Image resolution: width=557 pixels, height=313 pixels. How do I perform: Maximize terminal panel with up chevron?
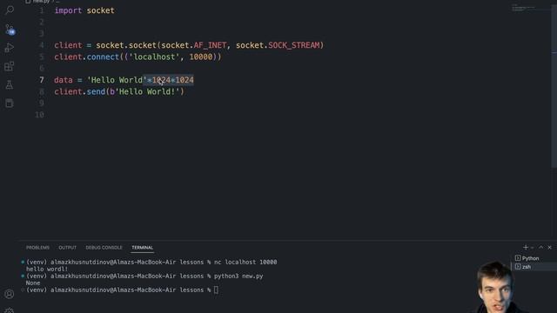coord(541,247)
